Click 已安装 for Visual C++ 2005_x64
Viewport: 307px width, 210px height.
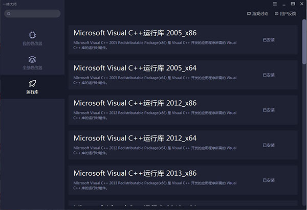point(269,75)
